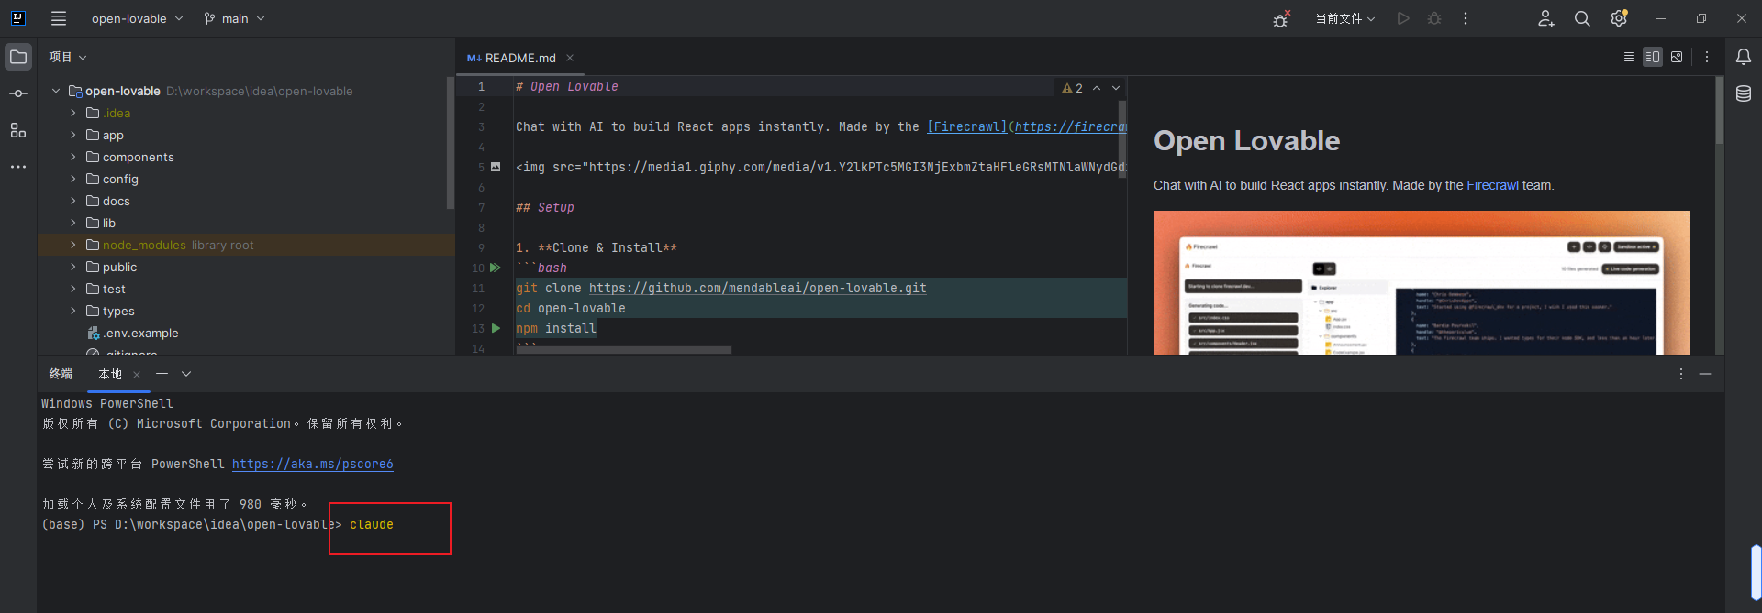Click the warnings indicator showing 2
The width and height of the screenshot is (1762, 613).
tap(1073, 88)
